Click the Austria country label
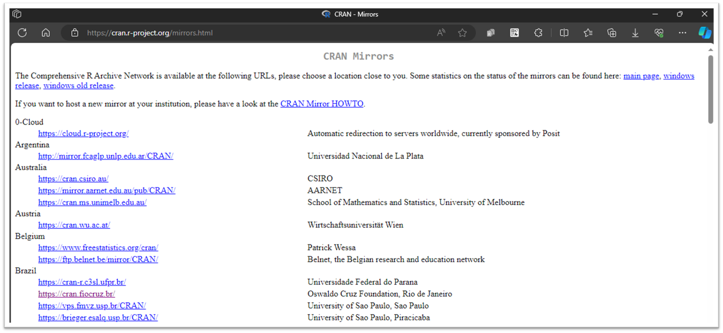The height and width of the screenshot is (333, 723). (x=28, y=214)
